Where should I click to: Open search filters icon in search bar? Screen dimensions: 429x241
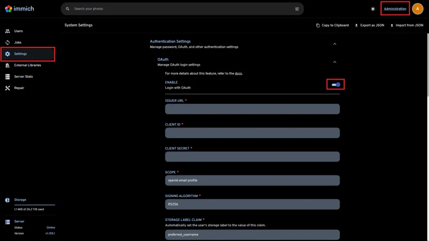click(x=296, y=8)
